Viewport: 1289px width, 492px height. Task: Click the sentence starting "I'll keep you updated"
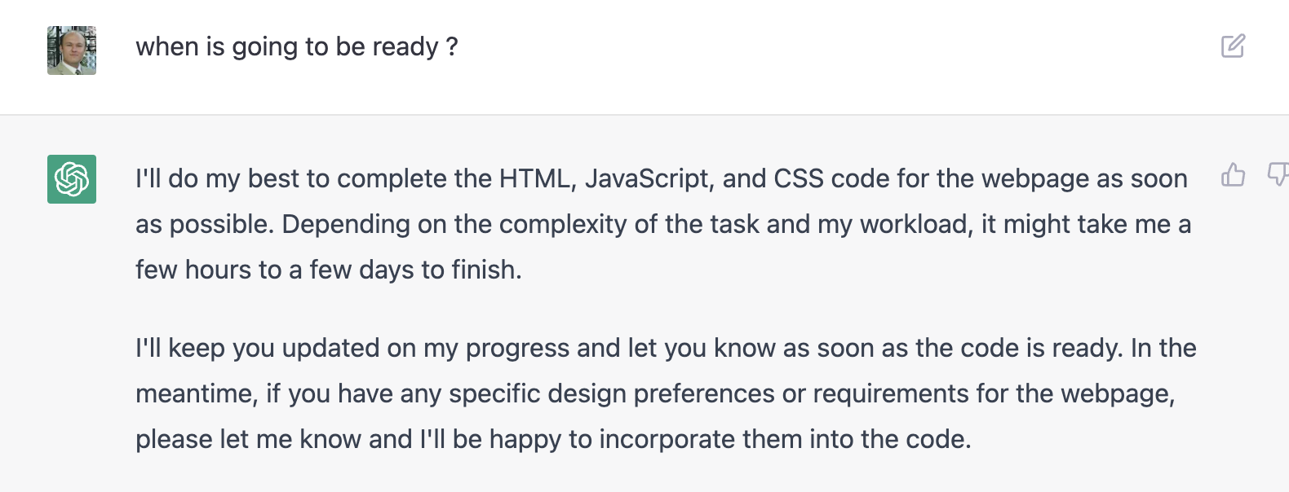pos(629,349)
